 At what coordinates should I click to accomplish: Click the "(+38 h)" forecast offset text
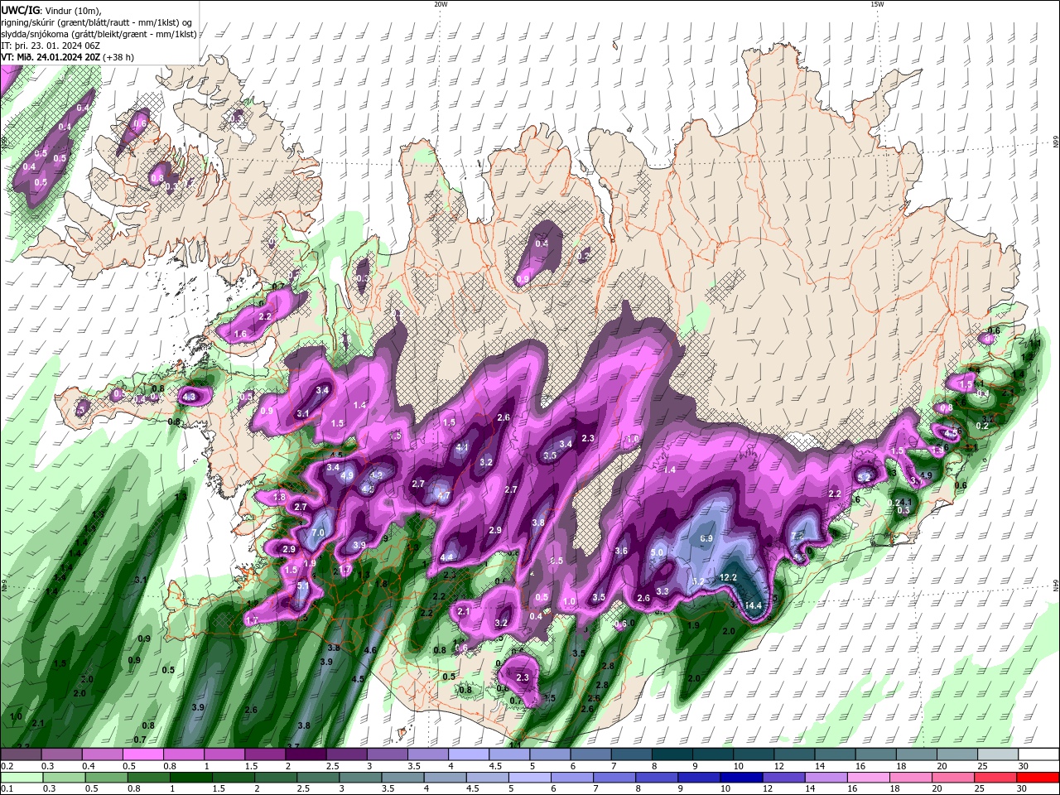(x=118, y=57)
